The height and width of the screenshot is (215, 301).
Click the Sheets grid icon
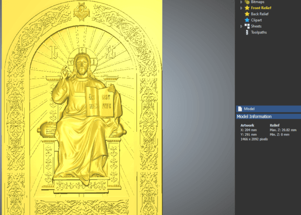pos(247,26)
